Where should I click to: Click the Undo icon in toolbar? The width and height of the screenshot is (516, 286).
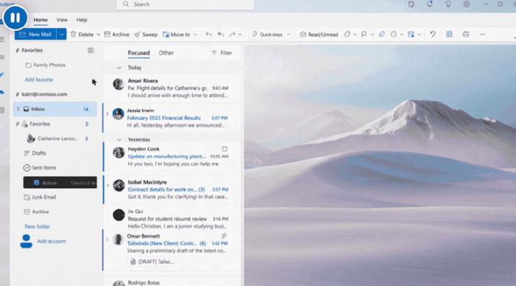pyautogui.click(x=433, y=34)
